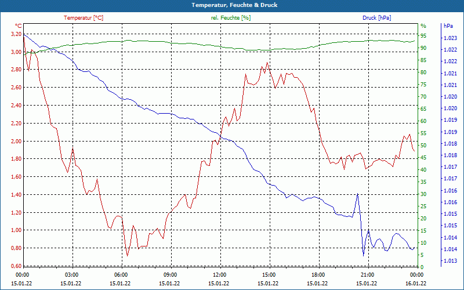Viewport: 464px width, 290px height.
Task: Click the 25 humidity axis value
Action: pos(423,206)
